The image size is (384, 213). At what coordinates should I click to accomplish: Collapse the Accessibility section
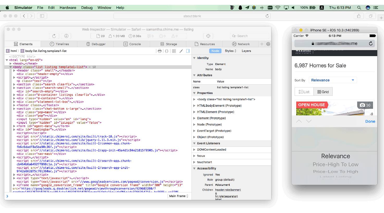(194, 168)
